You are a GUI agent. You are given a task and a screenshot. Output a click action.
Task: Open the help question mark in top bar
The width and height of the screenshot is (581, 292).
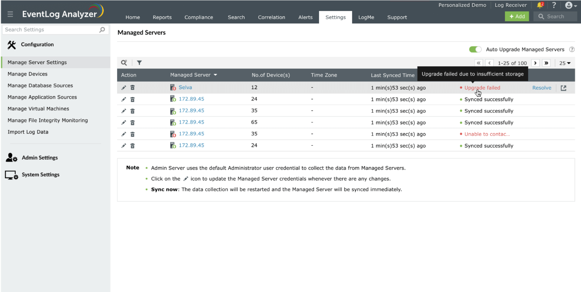[554, 5]
